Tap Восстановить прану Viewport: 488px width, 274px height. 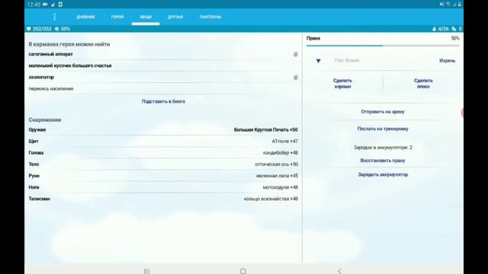point(383,161)
